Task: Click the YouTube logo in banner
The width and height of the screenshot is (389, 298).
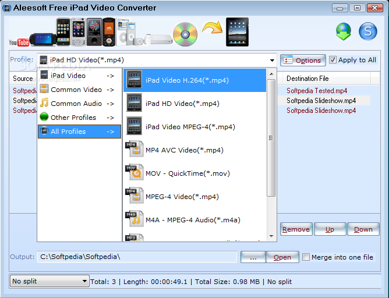Action: (19, 42)
